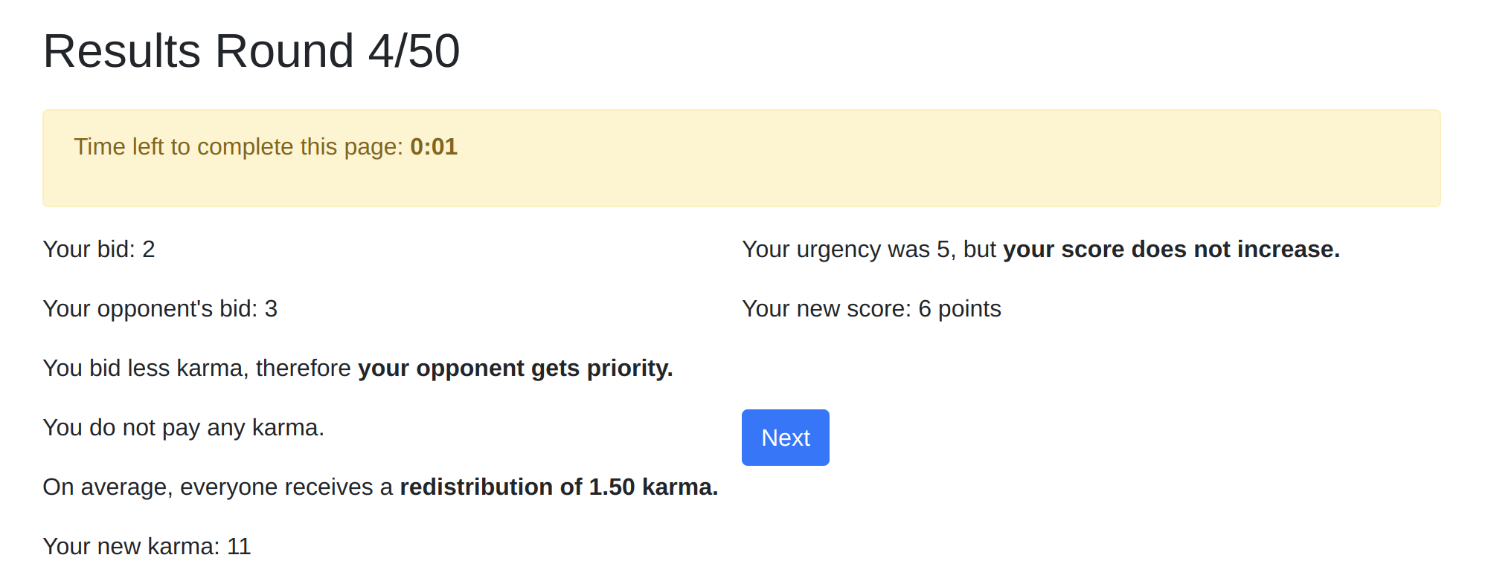
Task: Click the '6 points' value in the new score line
Action: [960, 309]
